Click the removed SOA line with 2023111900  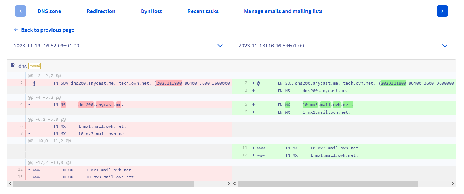(x=119, y=83)
